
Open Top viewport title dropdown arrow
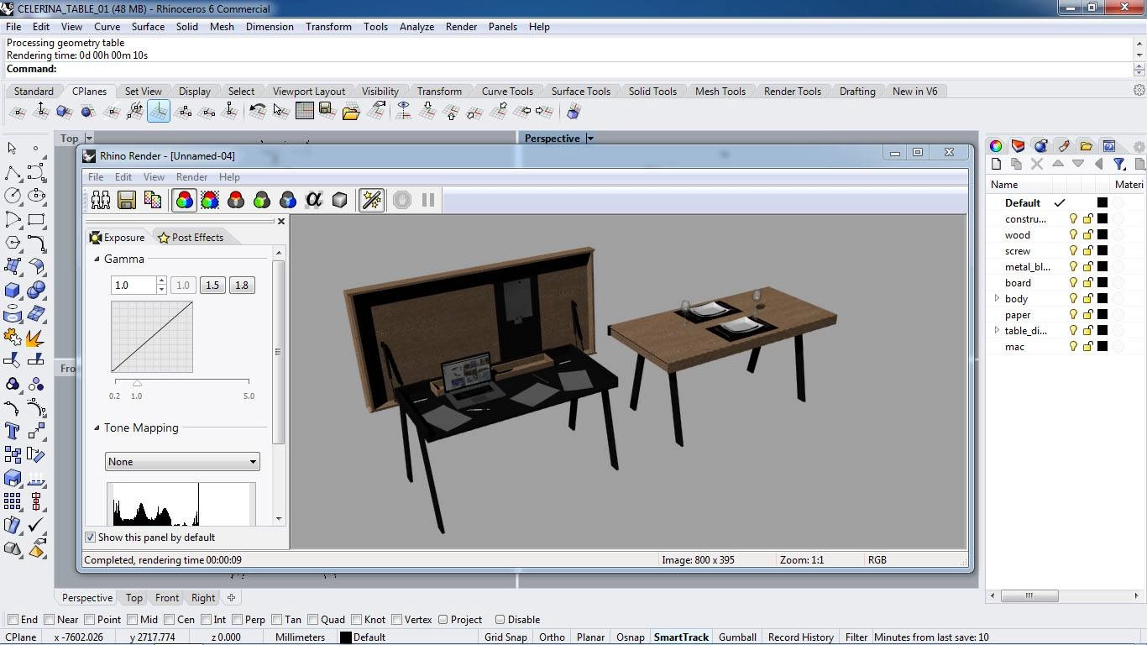click(89, 139)
